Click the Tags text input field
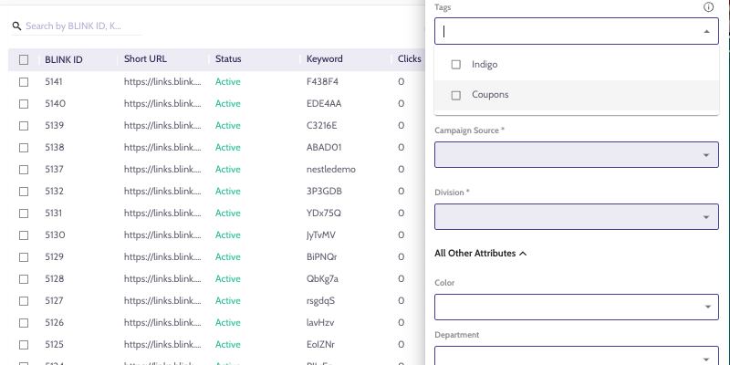The width and height of the screenshot is (730, 365). point(566,31)
